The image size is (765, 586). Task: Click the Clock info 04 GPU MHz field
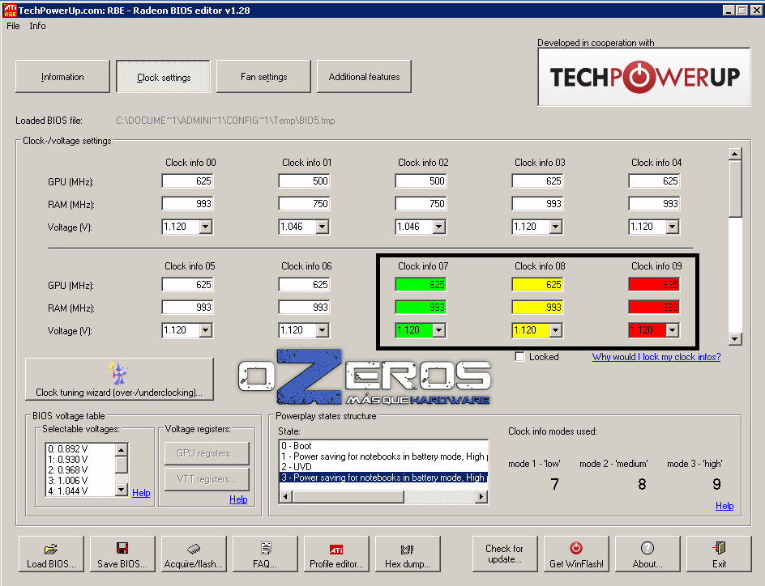(654, 181)
